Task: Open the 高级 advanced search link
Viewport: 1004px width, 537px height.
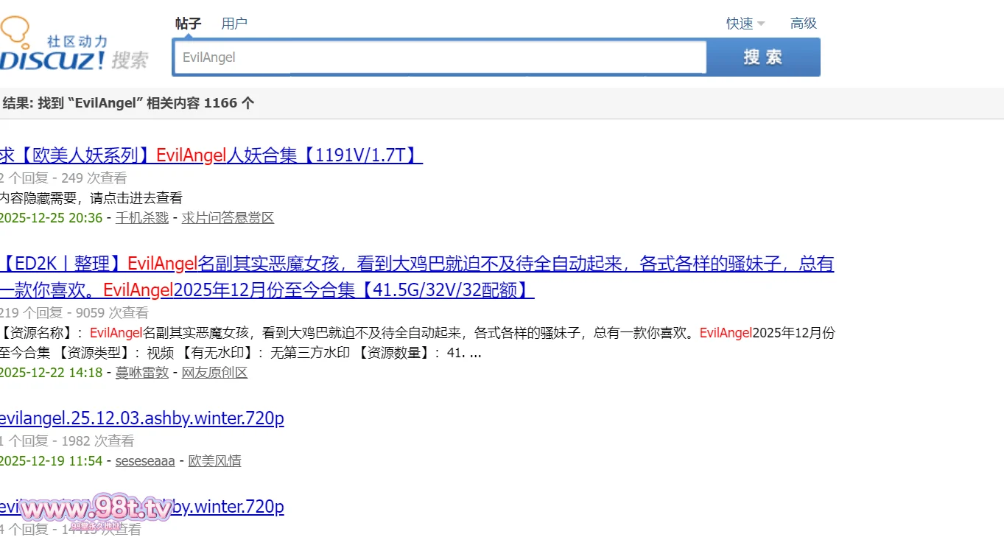Action: point(803,24)
